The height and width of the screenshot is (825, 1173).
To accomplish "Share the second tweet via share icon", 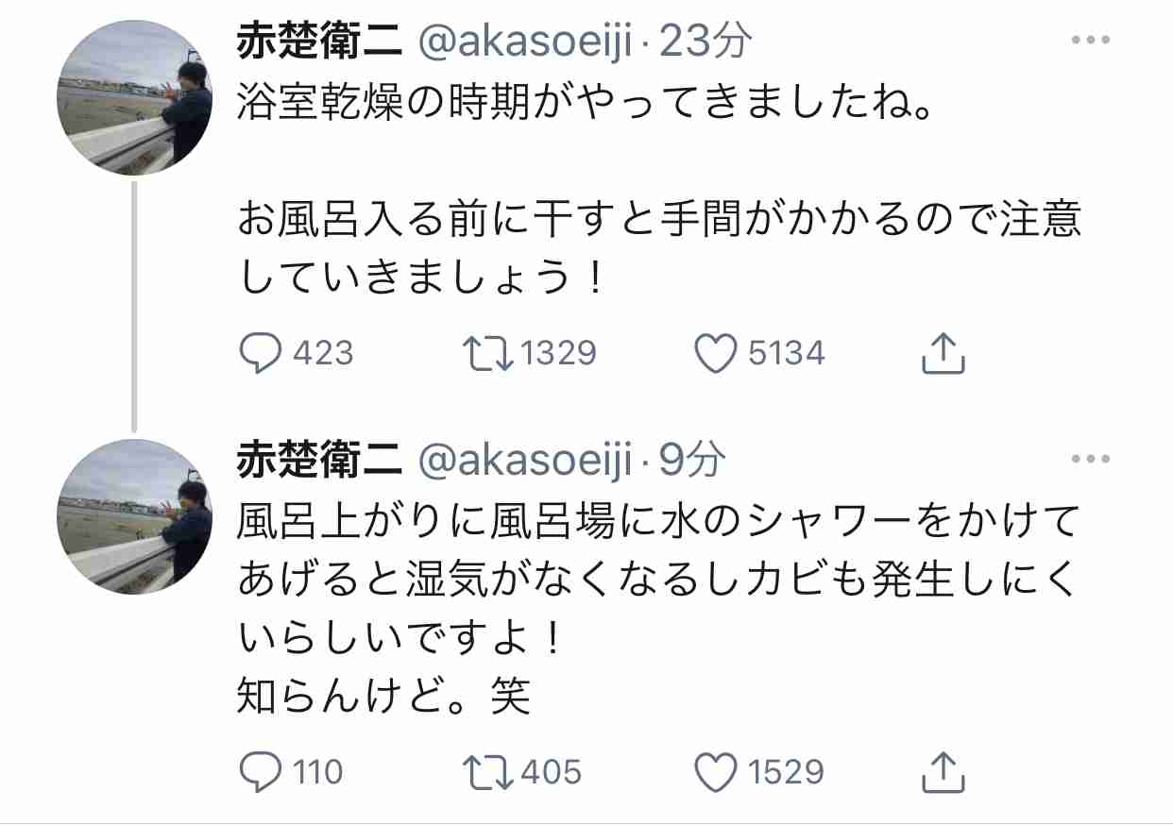I will (943, 771).
